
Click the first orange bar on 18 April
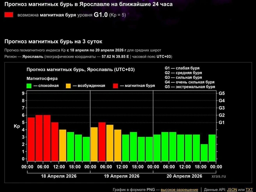[63, 145]
